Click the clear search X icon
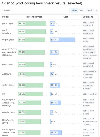This screenshot has width=100, height=137. (96, 10)
